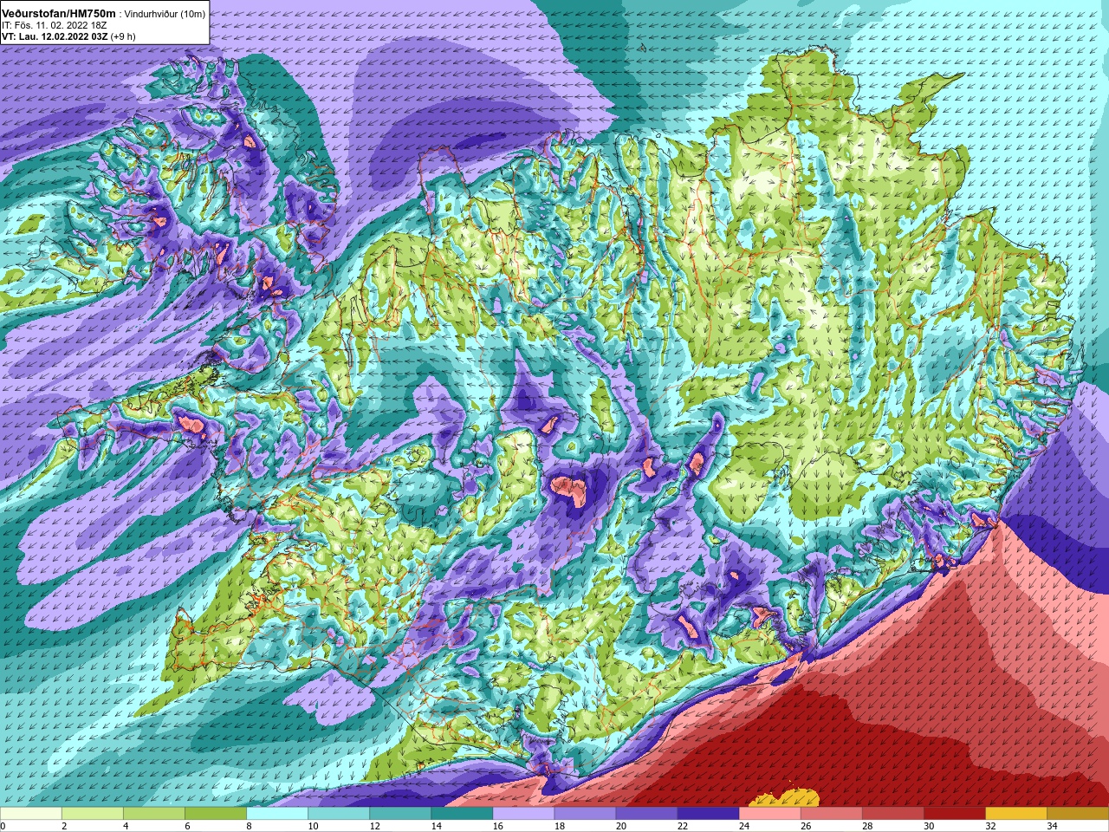Pick the violet 20–22 legend swatch
Screen dimensions: 1109x832
pyautogui.click(x=646, y=814)
